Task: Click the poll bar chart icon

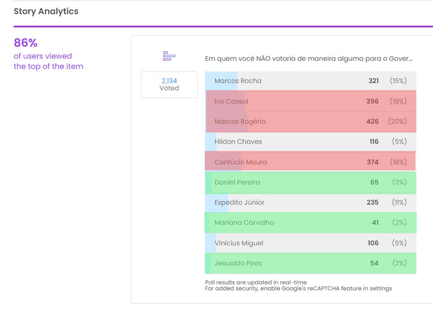Action: 169,56
